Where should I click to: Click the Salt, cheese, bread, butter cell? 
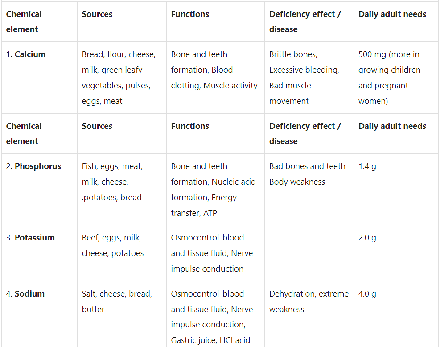click(x=117, y=302)
